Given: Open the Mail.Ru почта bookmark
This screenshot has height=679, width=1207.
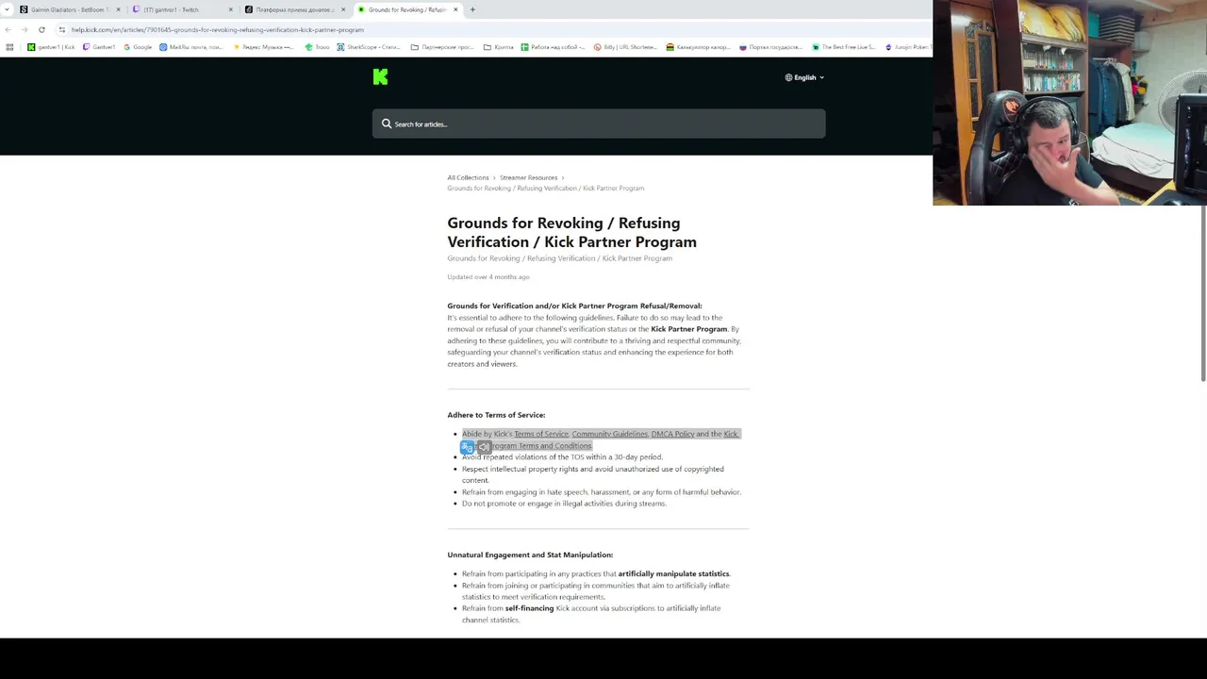Looking at the screenshot, I should (x=190, y=47).
